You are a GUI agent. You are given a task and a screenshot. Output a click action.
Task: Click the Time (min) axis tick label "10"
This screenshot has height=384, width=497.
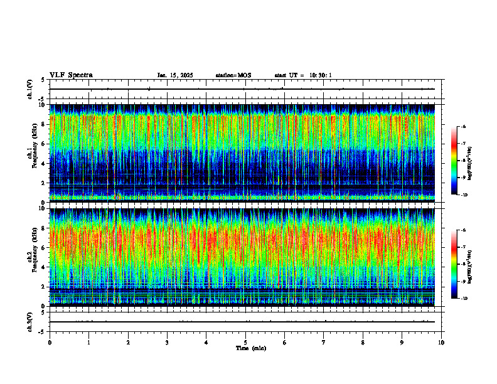click(x=441, y=343)
